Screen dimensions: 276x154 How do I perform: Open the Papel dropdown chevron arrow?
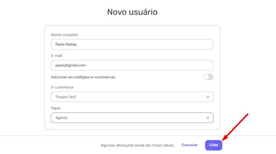point(208,118)
